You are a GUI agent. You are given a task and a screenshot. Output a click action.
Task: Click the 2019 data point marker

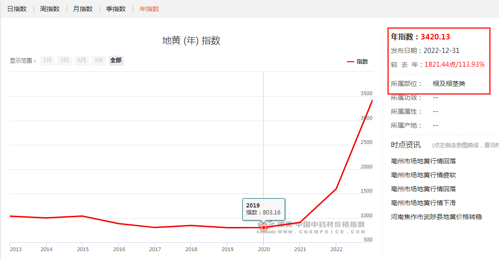pos(264,227)
